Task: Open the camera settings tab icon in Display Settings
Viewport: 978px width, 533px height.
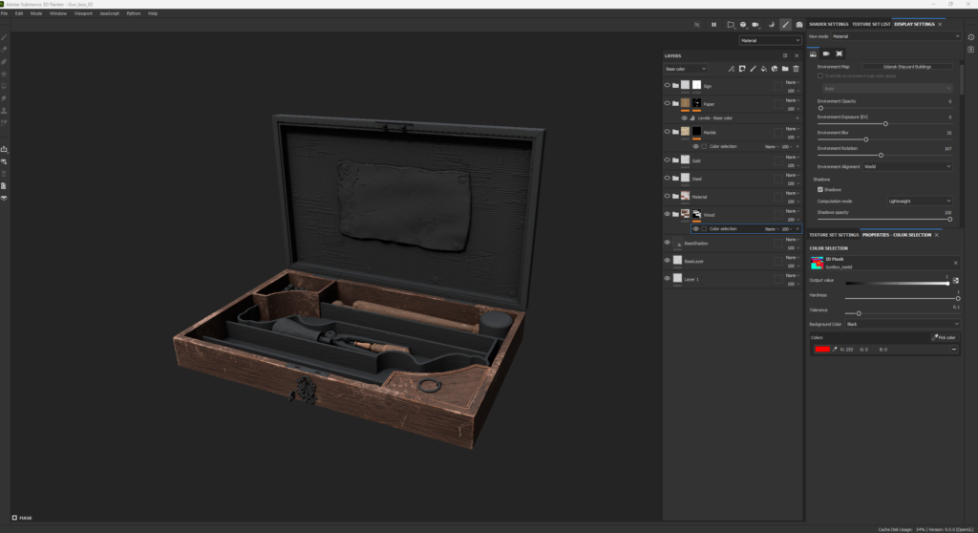Action: pos(826,53)
